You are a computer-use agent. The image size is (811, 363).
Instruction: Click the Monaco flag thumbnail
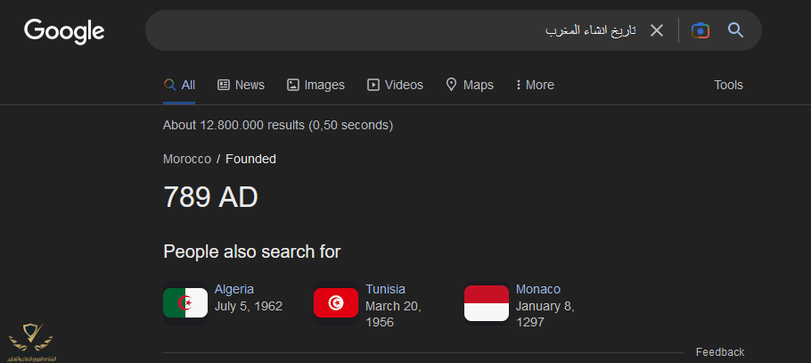coord(487,303)
